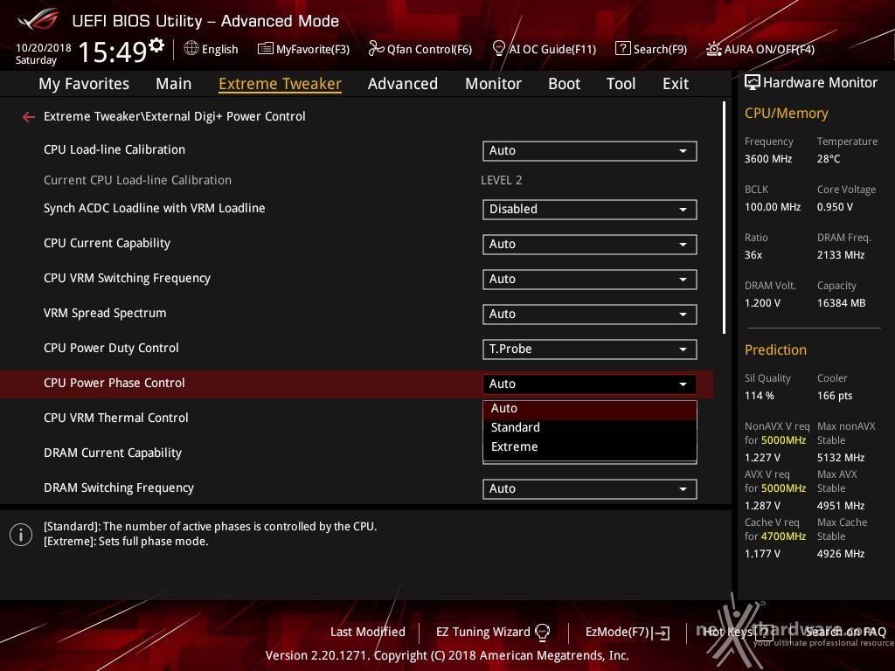Switch to the Boot tab
The width and height of the screenshot is (895, 671).
(x=564, y=84)
